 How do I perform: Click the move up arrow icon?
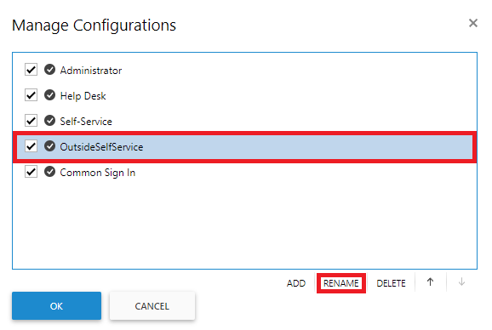pyautogui.click(x=430, y=282)
